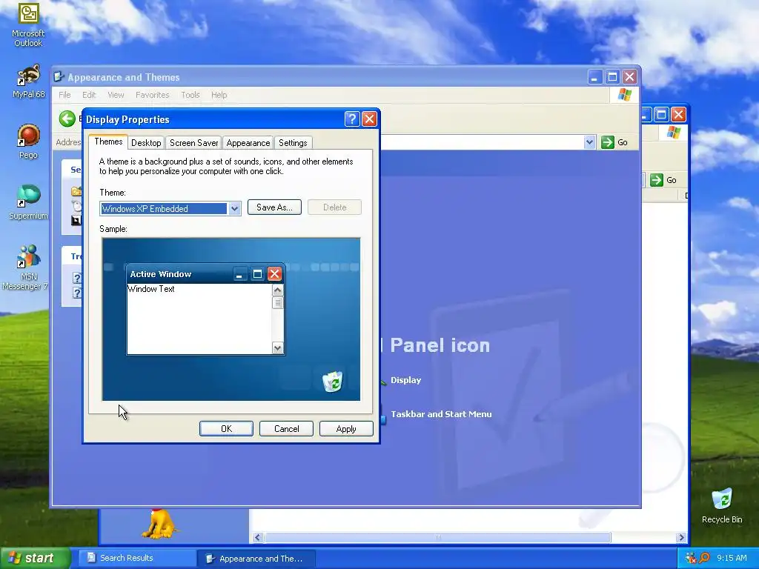Switch to the Desktop tab
Image resolution: width=759 pixels, height=569 pixels.
click(x=146, y=143)
